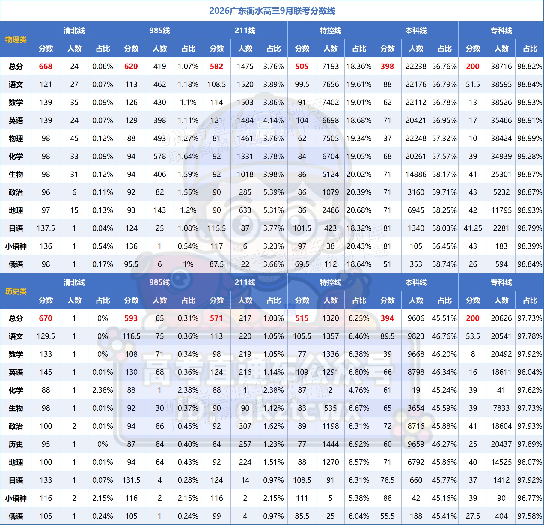The width and height of the screenshot is (544, 525).
Task: Select the 38716 人数 cell
Action: coord(501,67)
